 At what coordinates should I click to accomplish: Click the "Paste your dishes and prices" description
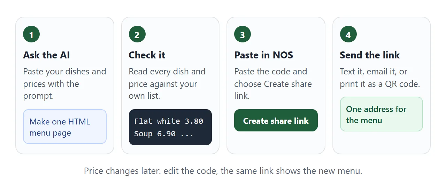(x=65, y=84)
